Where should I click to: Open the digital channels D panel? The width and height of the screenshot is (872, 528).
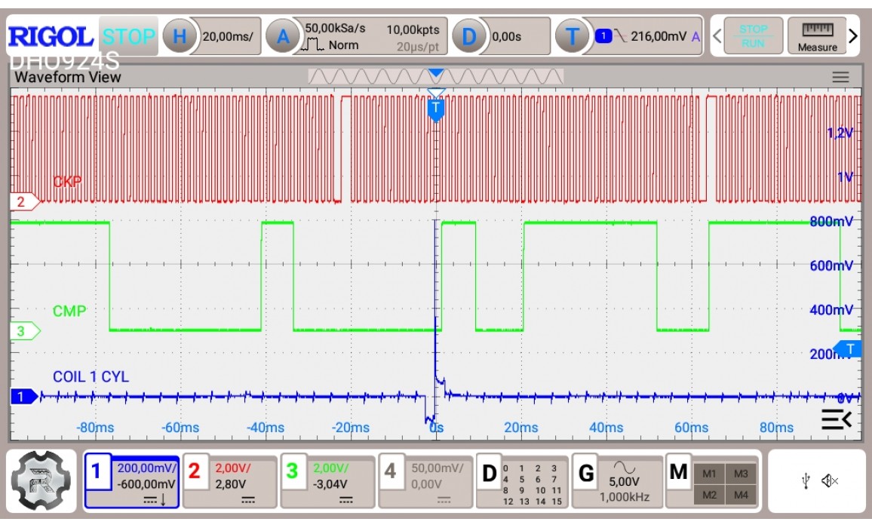point(522,480)
